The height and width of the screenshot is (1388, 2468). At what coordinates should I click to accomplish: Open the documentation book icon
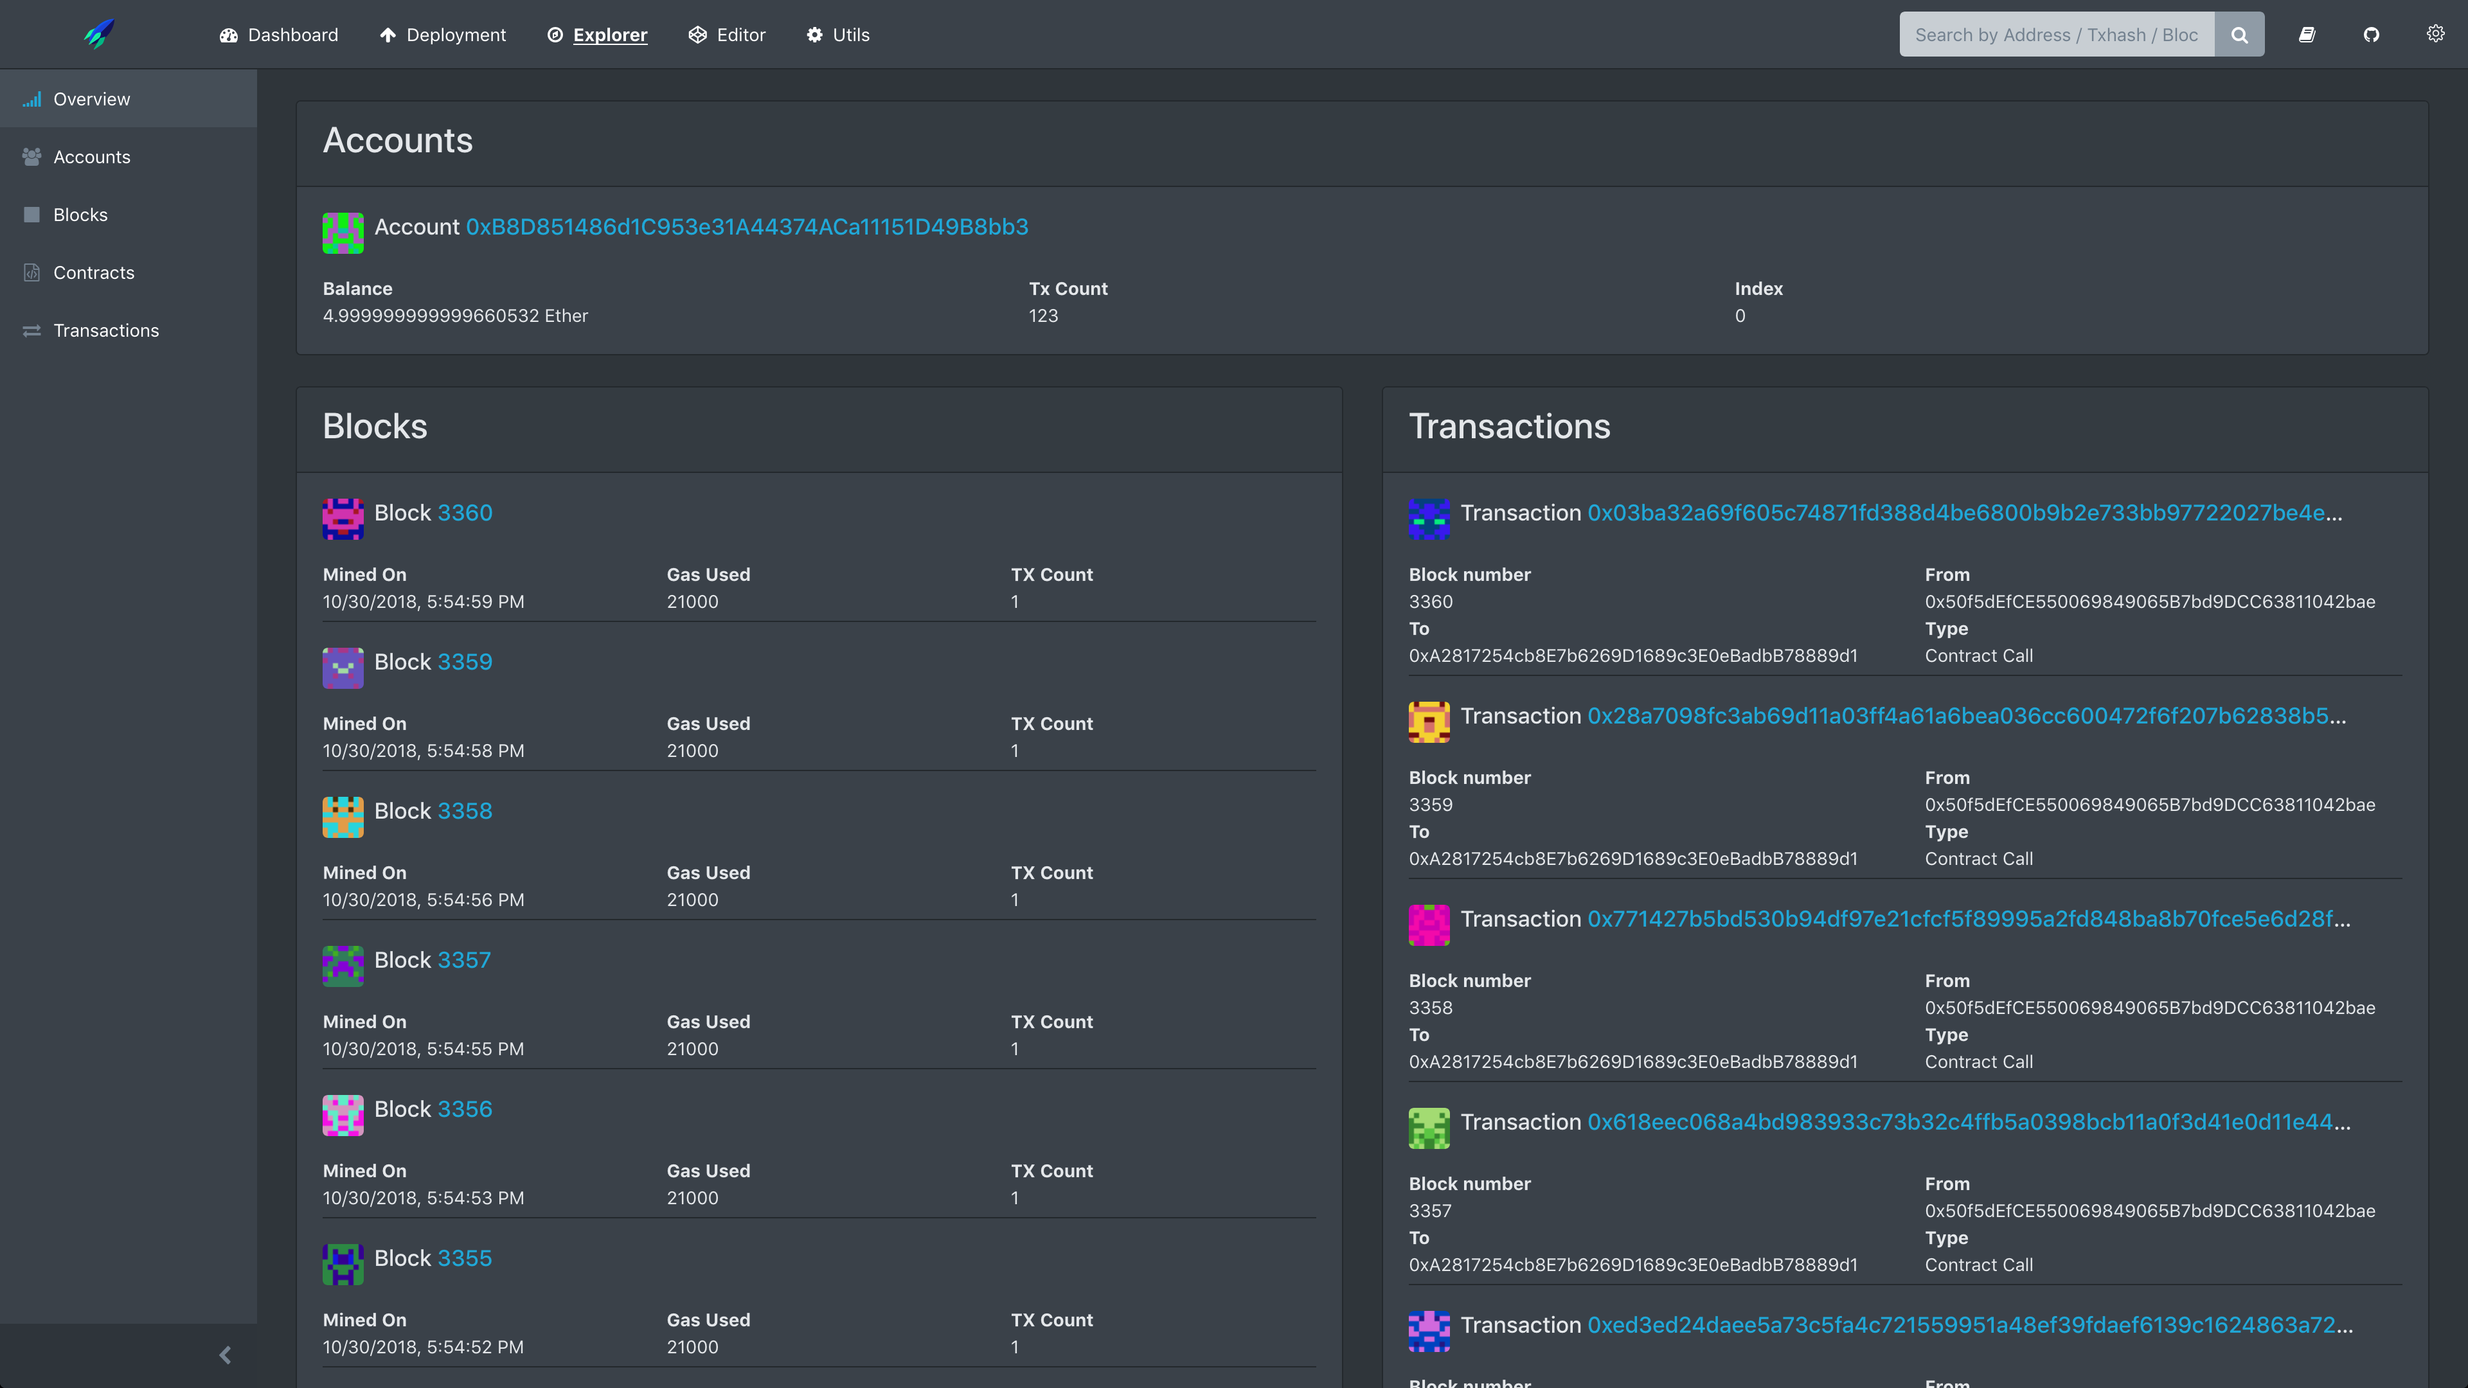(x=2307, y=35)
